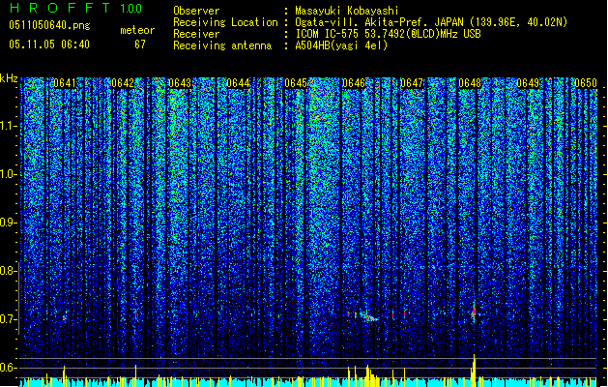Click the 'meteor' label

[x=137, y=30]
